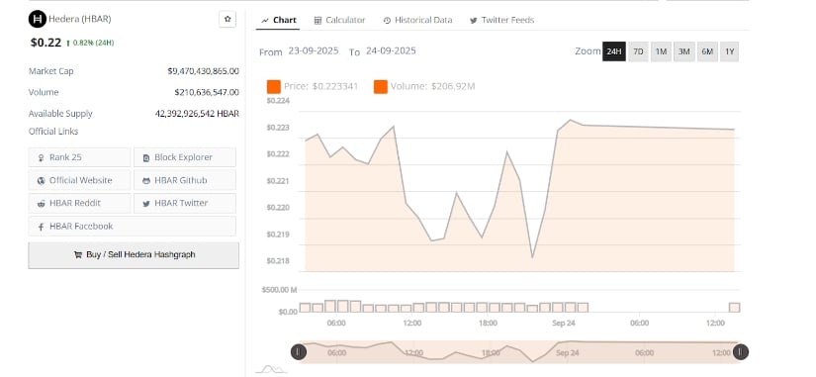
Task: Click the $500.00 M volume axis label
Action: coord(280,290)
